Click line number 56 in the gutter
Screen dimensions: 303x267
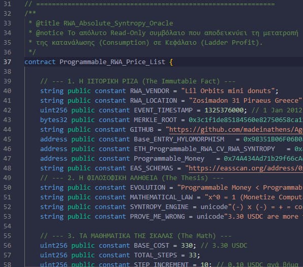(x=7, y=246)
